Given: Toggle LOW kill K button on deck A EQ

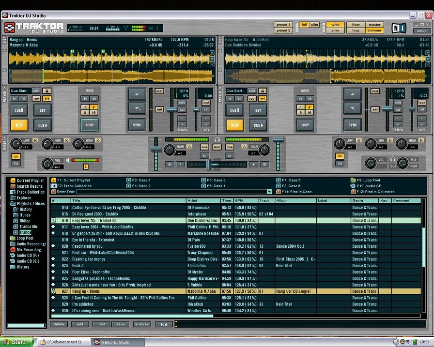Looking at the screenshot, I should click(35, 140).
